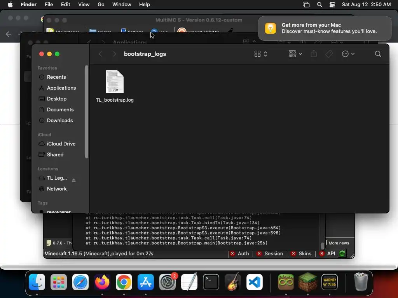The image size is (398, 298).
Task: Click the Stage Manager icon in menu bar
Action: pyautogui.click(x=306, y=5)
